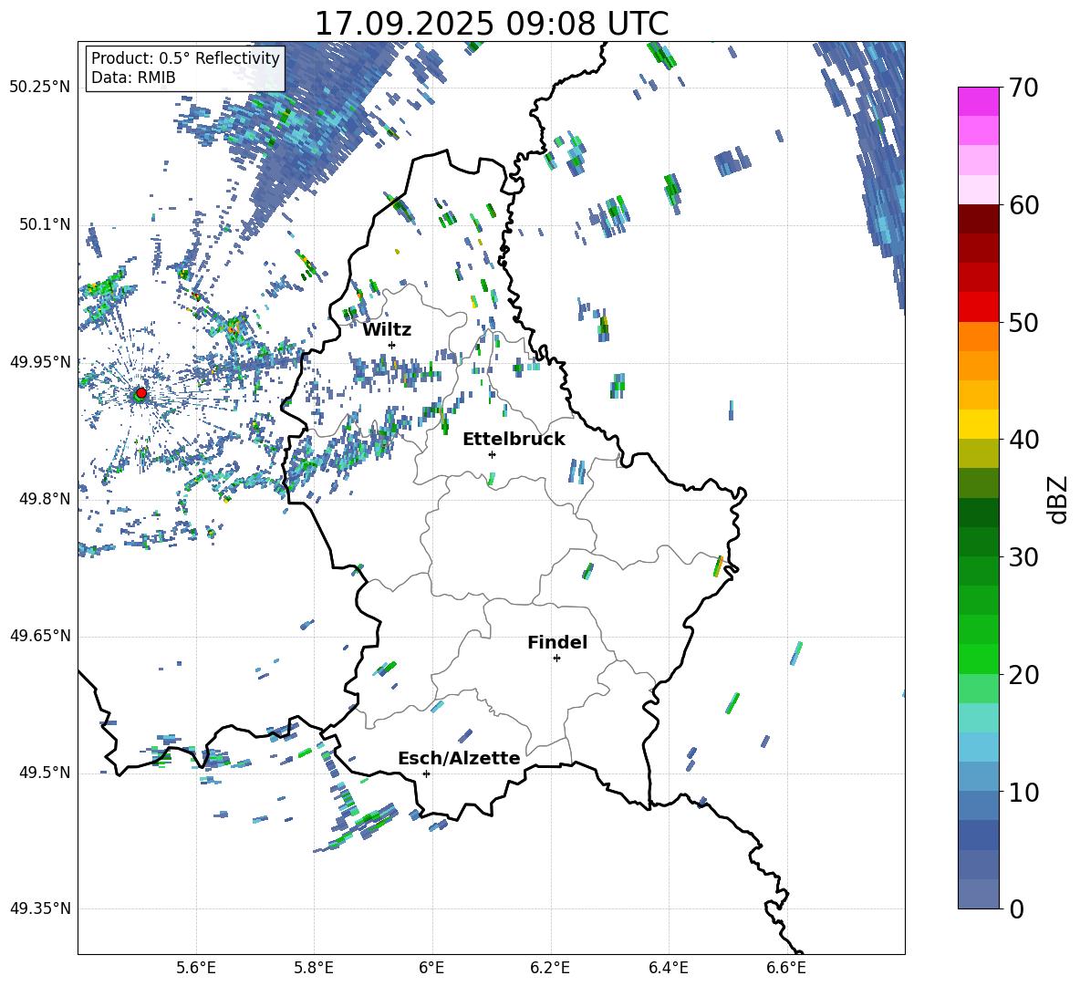This screenshot has height=986, width=1080.
Task: Click colorbar tick label 50
Action: point(1023,323)
